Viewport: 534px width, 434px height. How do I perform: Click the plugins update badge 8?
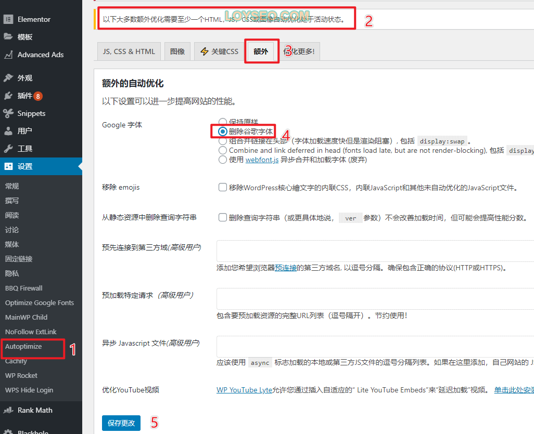click(38, 96)
